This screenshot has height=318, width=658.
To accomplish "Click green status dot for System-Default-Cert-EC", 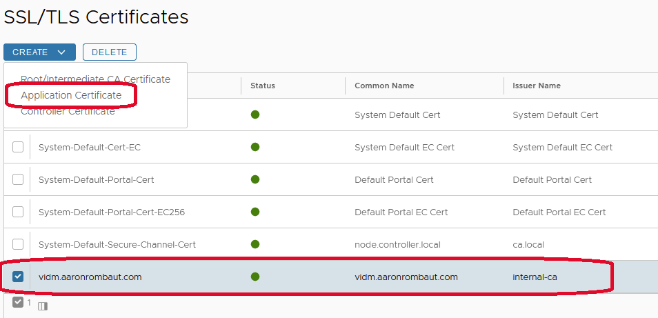I will pyautogui.click(x=255, y=147).
